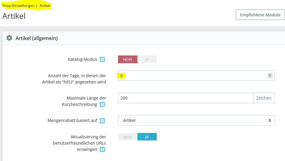The image size is (285, 161).
Task: Select JA for Aktualisierung der benutzerfreundlichen URLs
Action: click(147, 137)
